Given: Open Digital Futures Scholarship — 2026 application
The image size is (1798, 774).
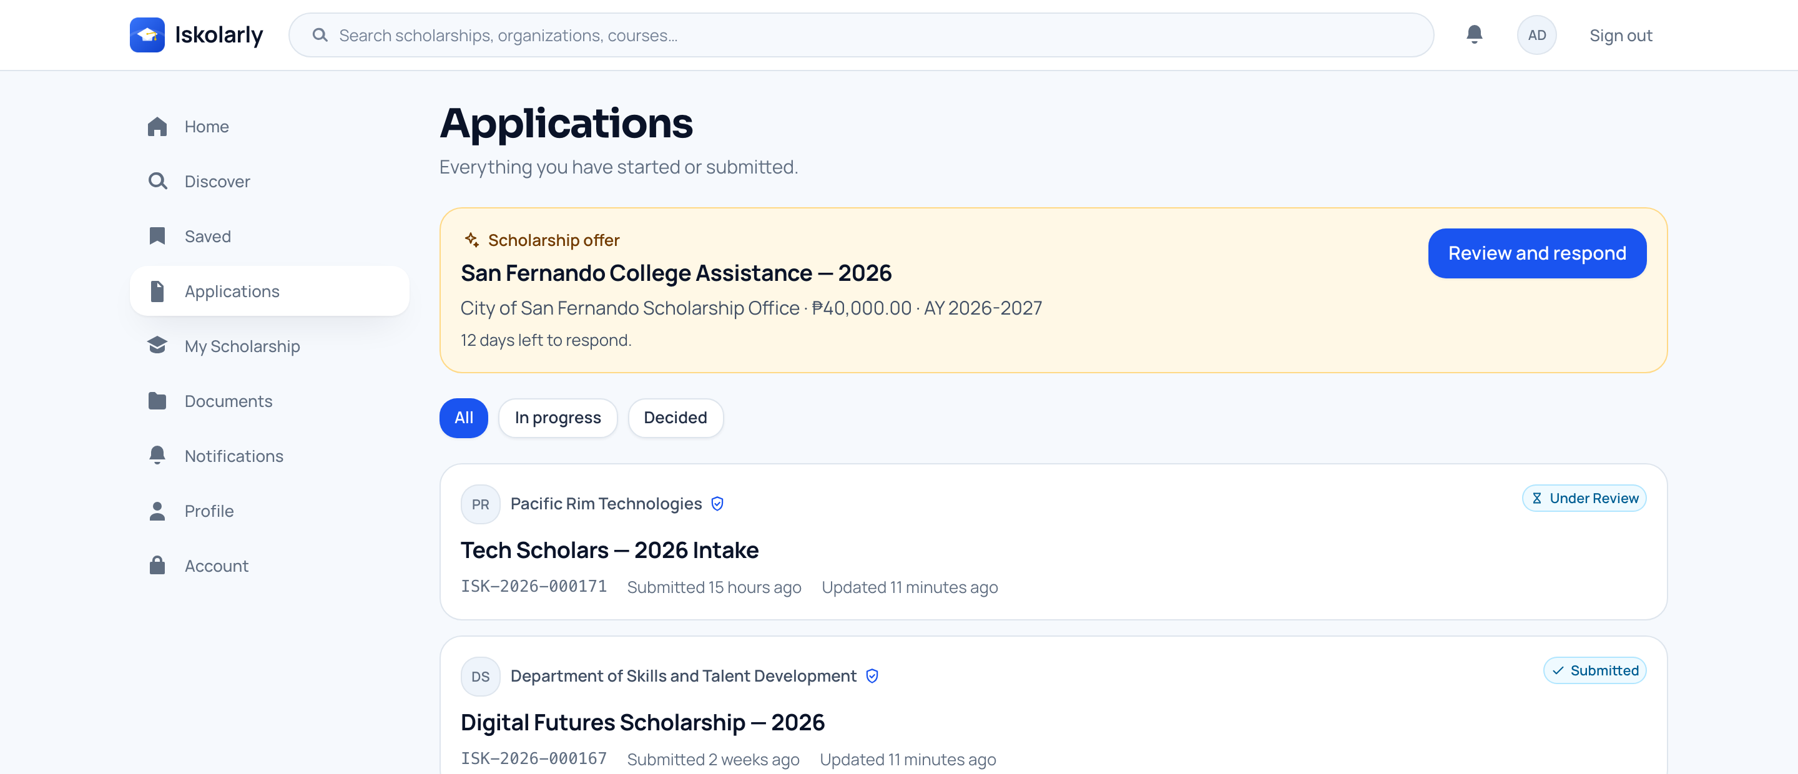Looking at the screenshot, I should (642, 722).
